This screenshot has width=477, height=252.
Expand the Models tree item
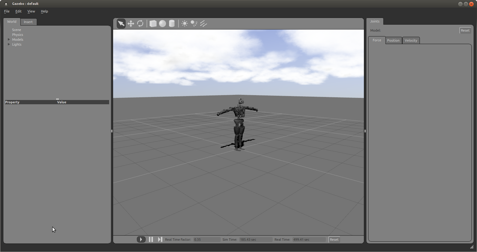pos(9,40)
